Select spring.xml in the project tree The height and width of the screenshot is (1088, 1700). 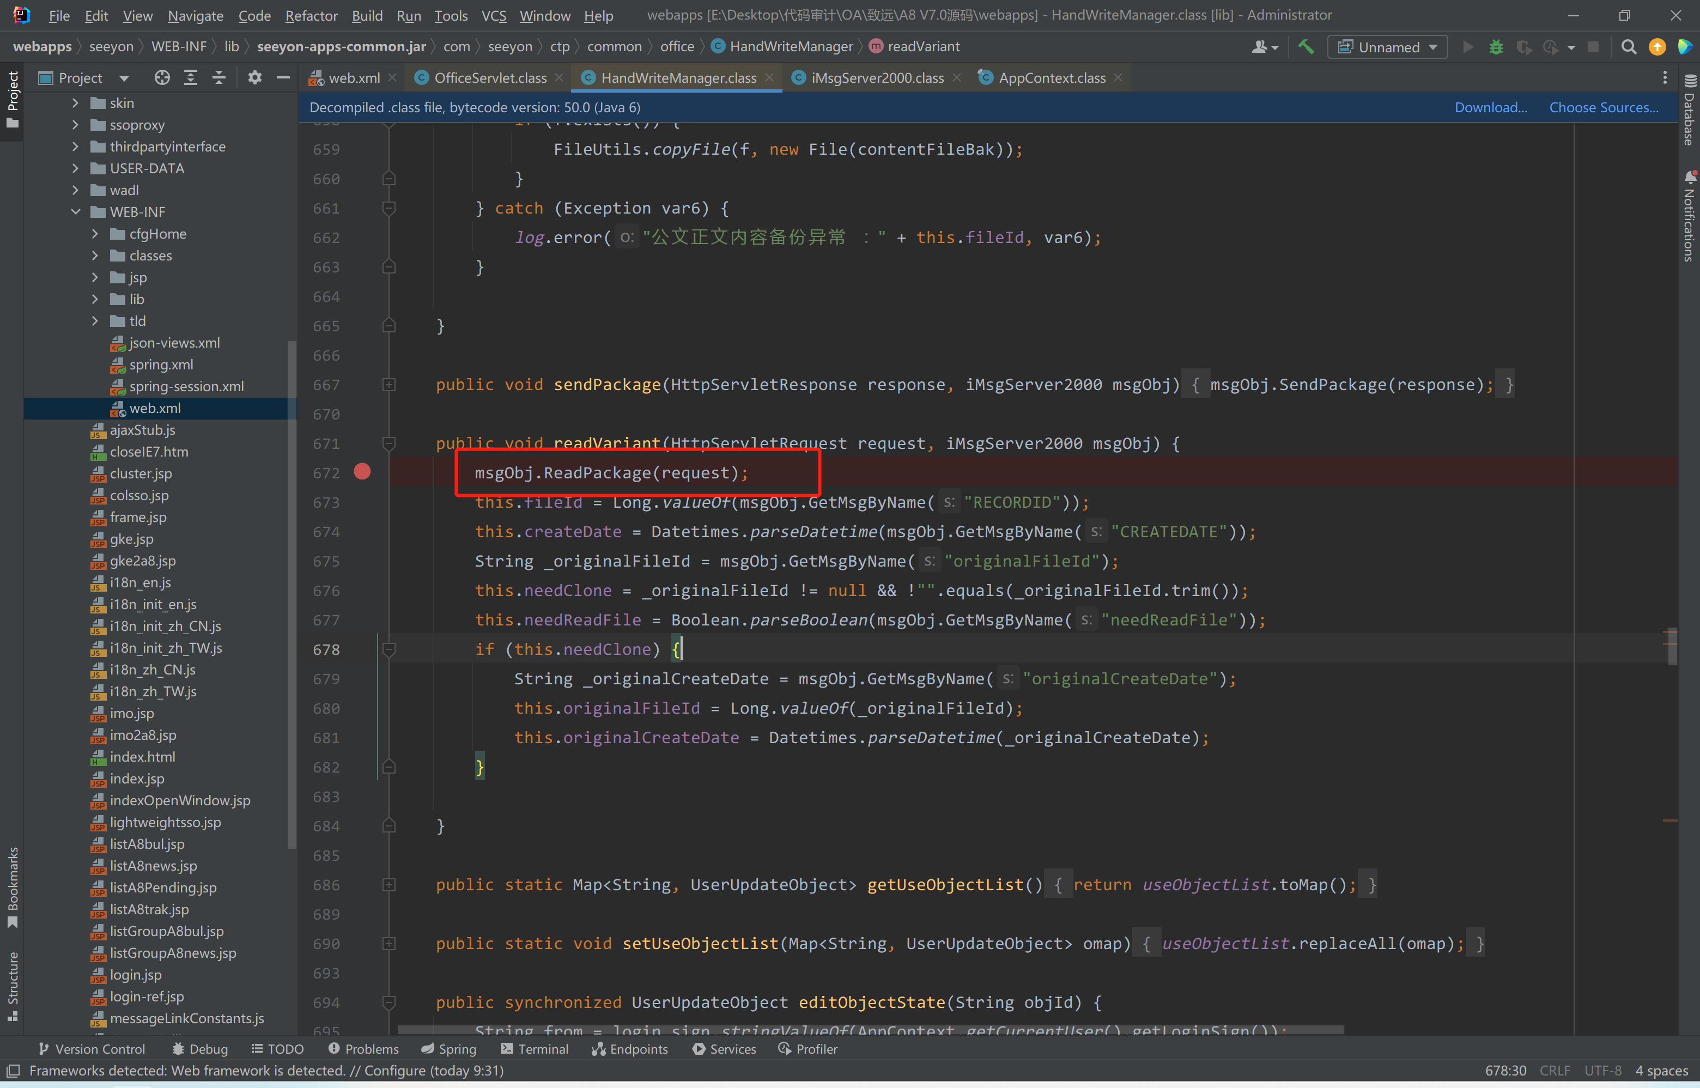point(161,364)
